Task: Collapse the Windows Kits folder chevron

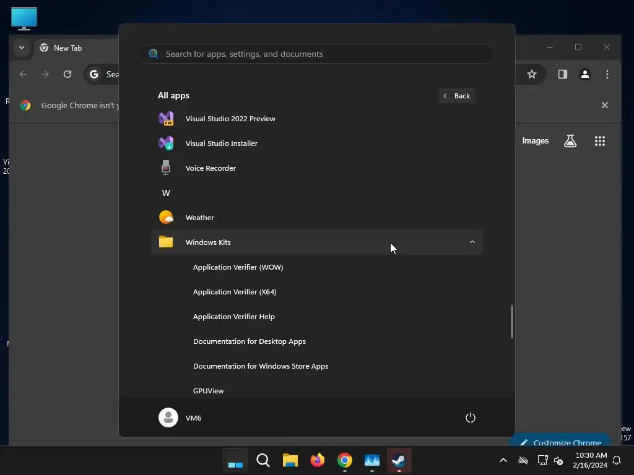Action: (x=472, y=242)
